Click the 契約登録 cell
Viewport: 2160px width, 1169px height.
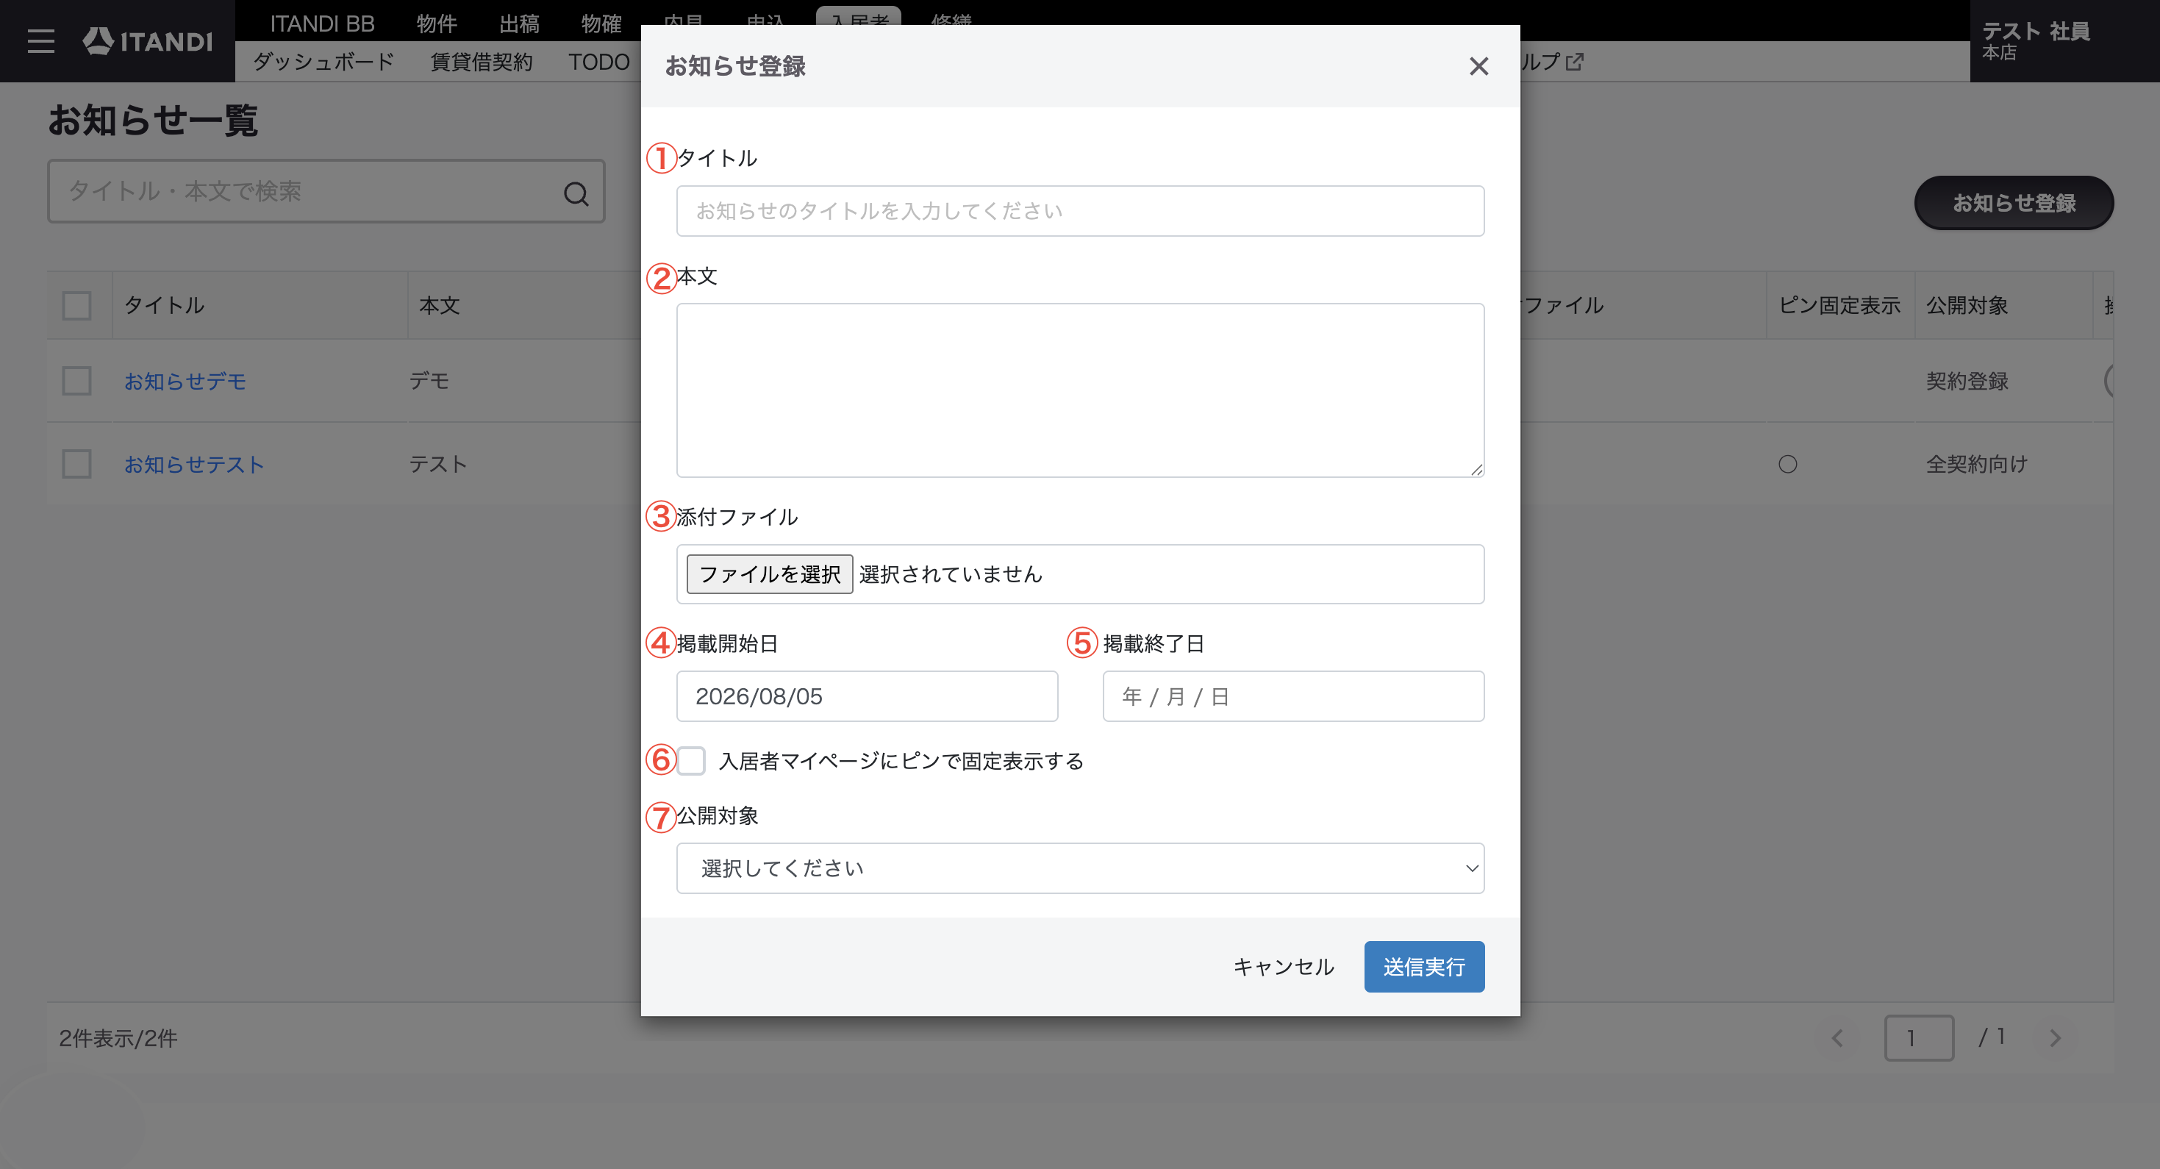click(x=1967, y=381)
